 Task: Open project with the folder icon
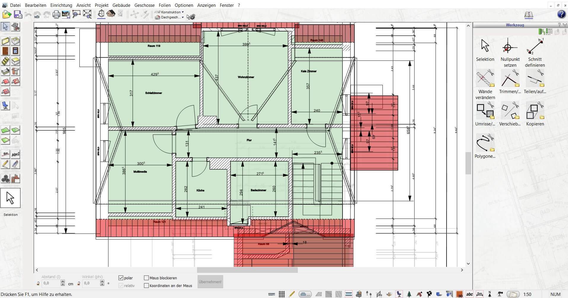[x=7, y=14]
